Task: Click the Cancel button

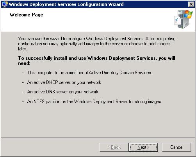Action: [x=176, y=147]
